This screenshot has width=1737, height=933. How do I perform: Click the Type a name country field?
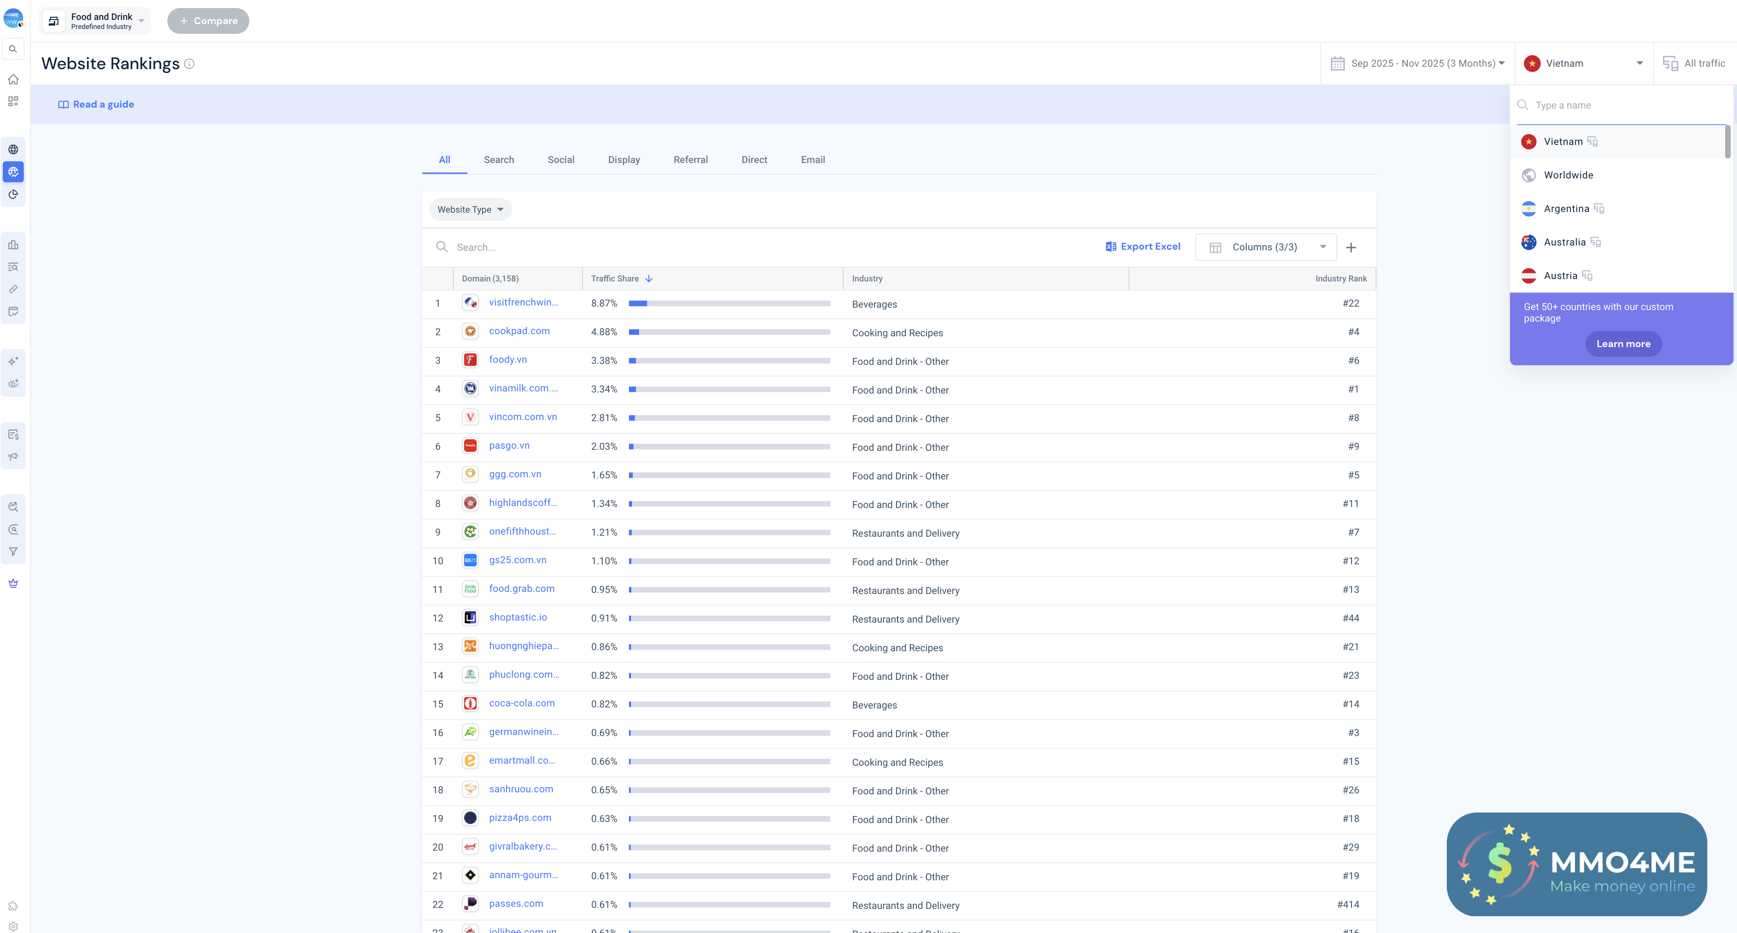point(1625,105)
